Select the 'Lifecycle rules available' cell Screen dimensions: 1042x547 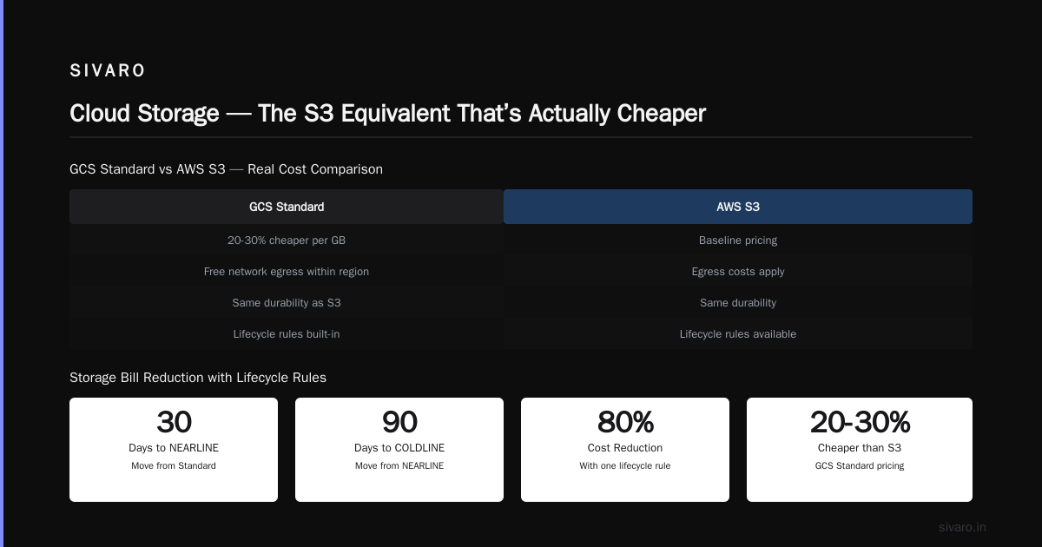click(738, 333)
